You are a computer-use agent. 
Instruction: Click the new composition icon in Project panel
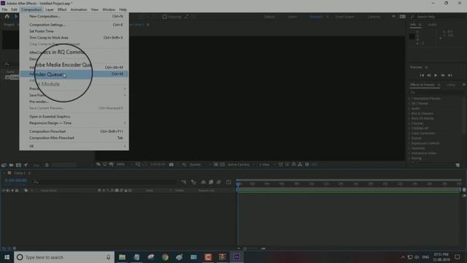(18, 165)
